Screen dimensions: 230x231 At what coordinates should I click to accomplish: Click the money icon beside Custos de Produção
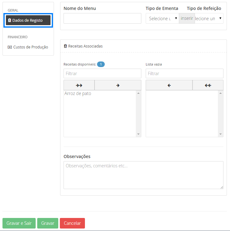pyautogui.click(x=10, y=47)
